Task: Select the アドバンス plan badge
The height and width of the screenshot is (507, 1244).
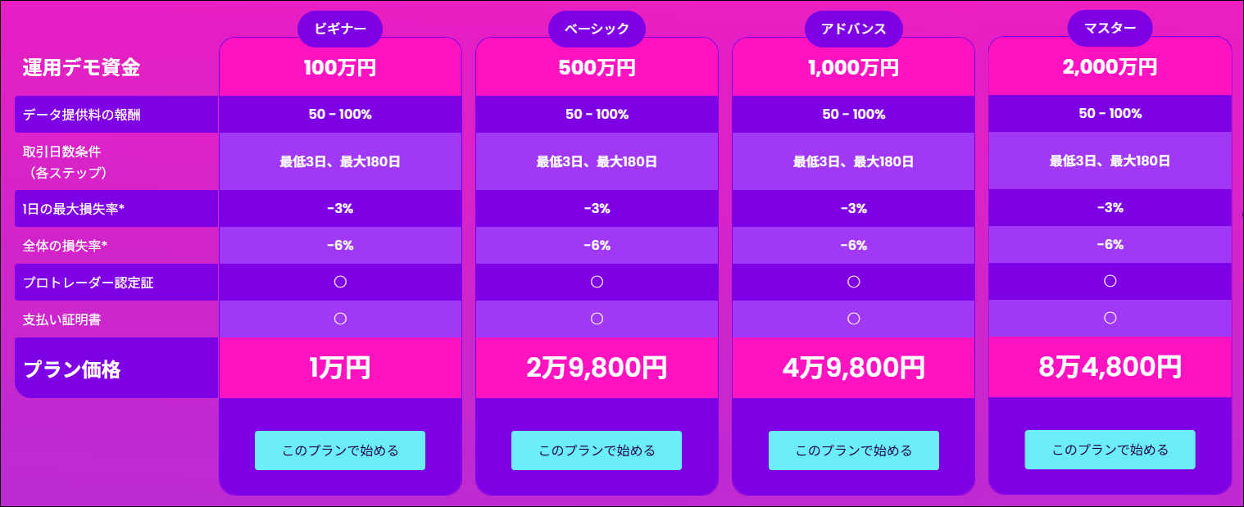Action: [853, 29]
